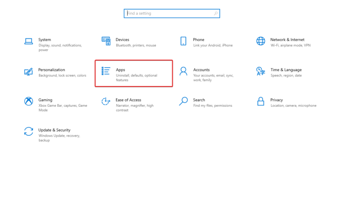
Task: Click the System laptop icon
Action: pyautogui.click(x=29, y=41)
